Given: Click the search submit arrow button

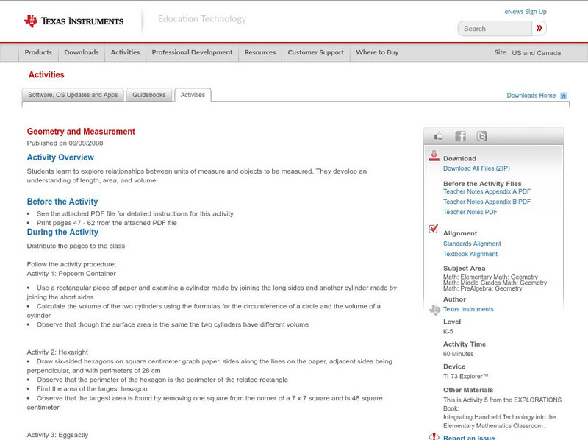Looking at the screenshot, I should click(539, 28).
